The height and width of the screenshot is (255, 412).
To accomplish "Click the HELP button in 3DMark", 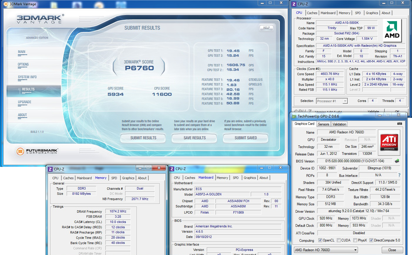I will click(x=266, y=28).
